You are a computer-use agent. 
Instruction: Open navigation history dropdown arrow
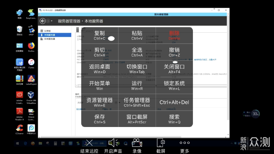(51, 21)
